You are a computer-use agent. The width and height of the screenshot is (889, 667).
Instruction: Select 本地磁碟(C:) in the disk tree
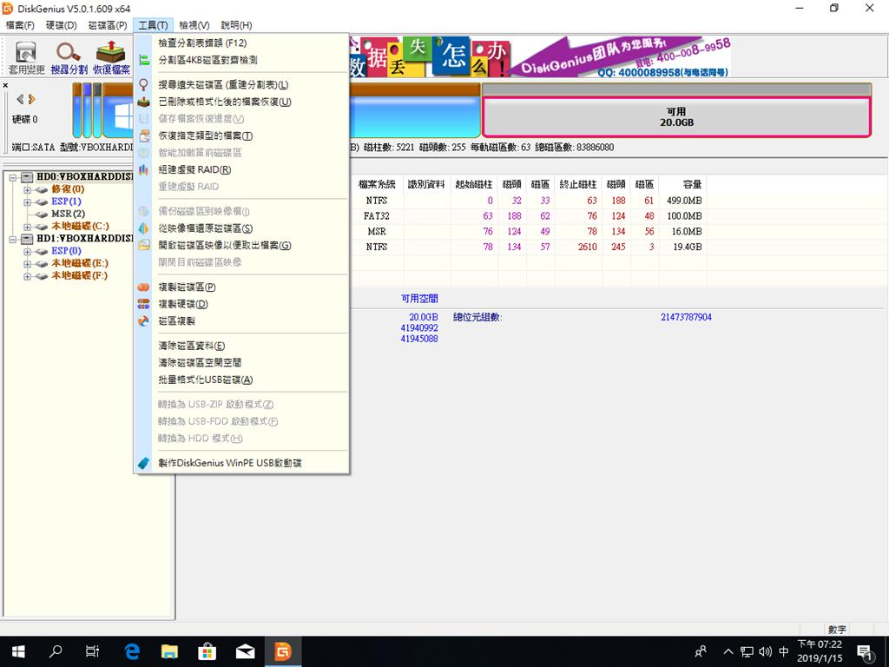tap(80, 227)
